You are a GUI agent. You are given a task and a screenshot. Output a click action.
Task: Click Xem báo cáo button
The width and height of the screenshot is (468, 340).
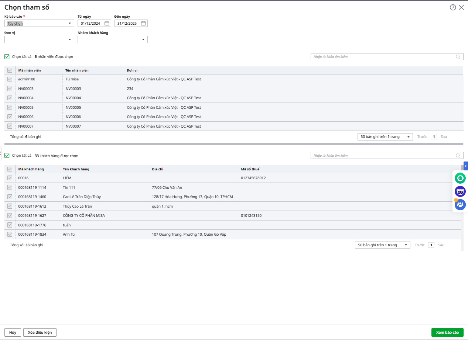pyautogui.click(x=447, y=332)
